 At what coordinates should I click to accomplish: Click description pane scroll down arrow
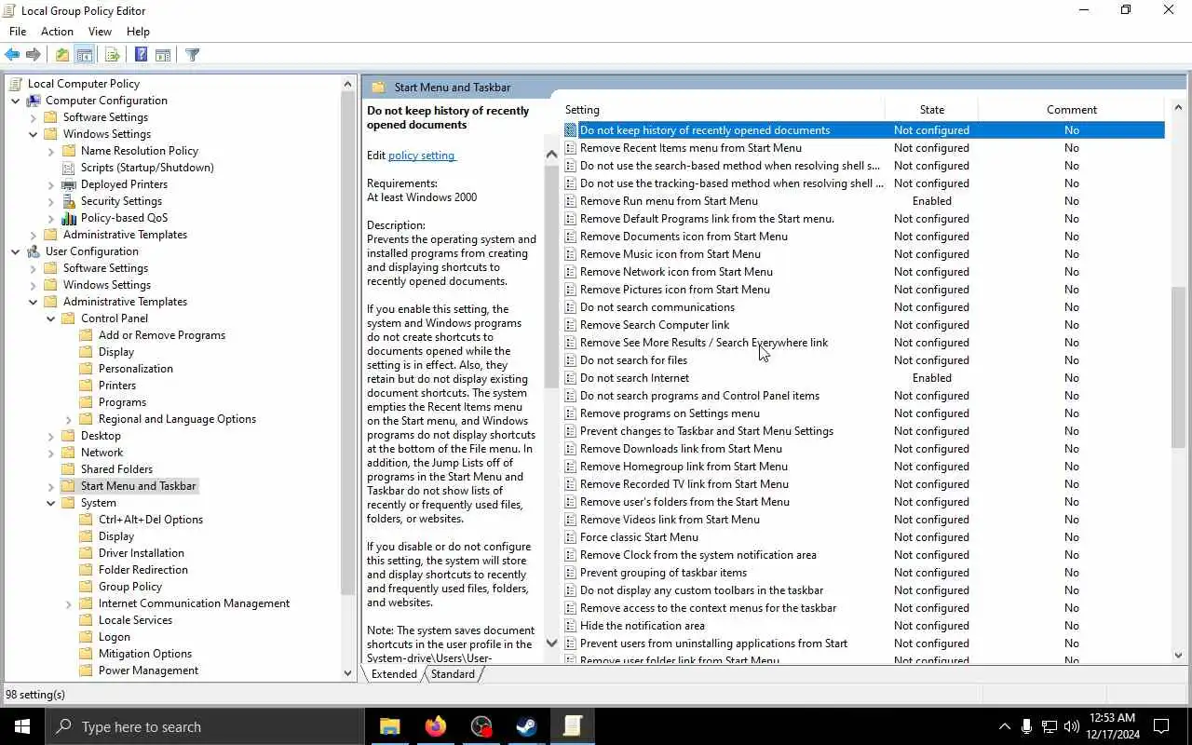click(551, 643)
